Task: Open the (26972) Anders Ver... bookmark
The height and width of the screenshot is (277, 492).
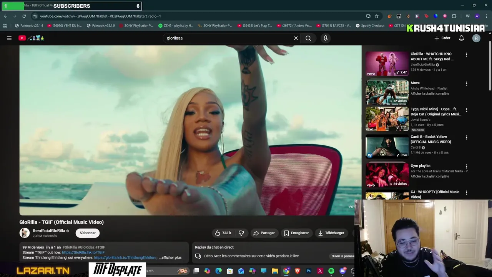Action: pos(294,26)
